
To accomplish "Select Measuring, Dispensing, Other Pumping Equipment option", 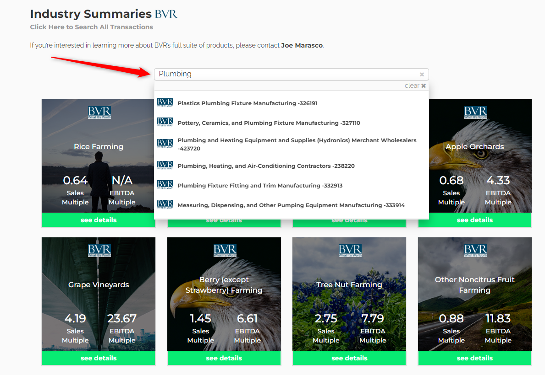I will pos(291,205).
